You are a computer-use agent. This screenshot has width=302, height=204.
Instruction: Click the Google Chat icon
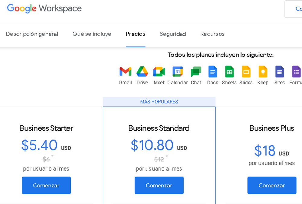pyautogui.click(x=196, y=72)
